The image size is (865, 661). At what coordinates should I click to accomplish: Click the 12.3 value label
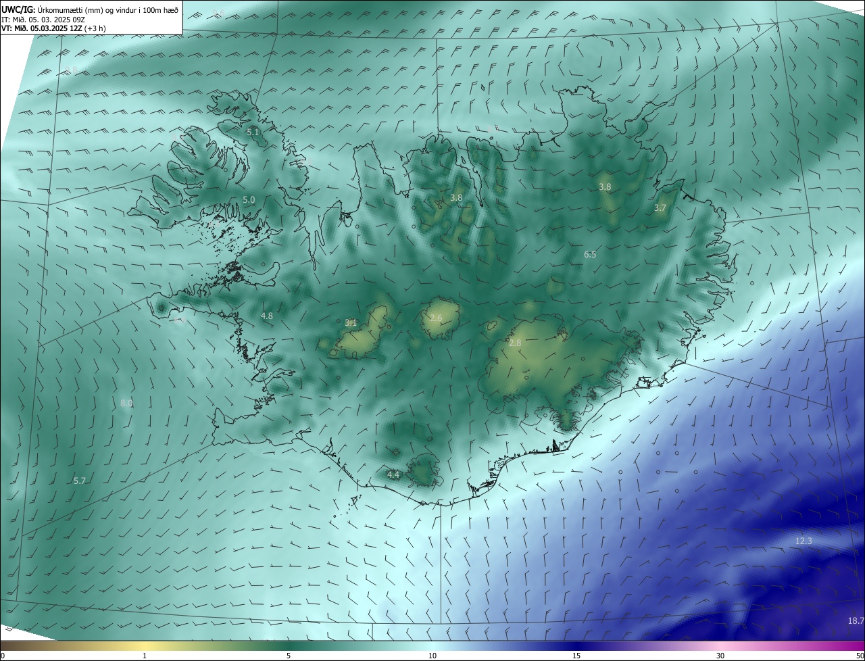804,541
